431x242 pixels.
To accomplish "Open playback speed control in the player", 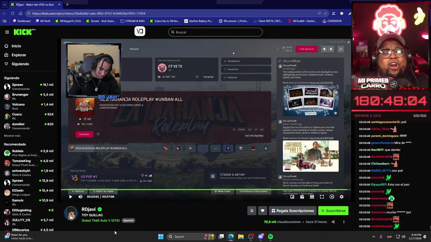I will tap(332, 197).
